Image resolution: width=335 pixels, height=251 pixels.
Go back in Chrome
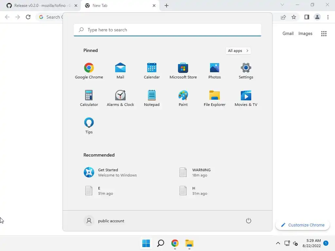(x=7, y=17)
